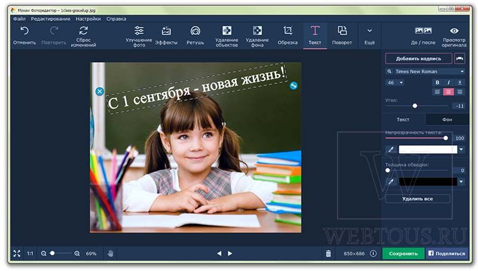Align text to the right
Image resolution: width=478 pixels, height=271 pixels.
tap(459, 92)
